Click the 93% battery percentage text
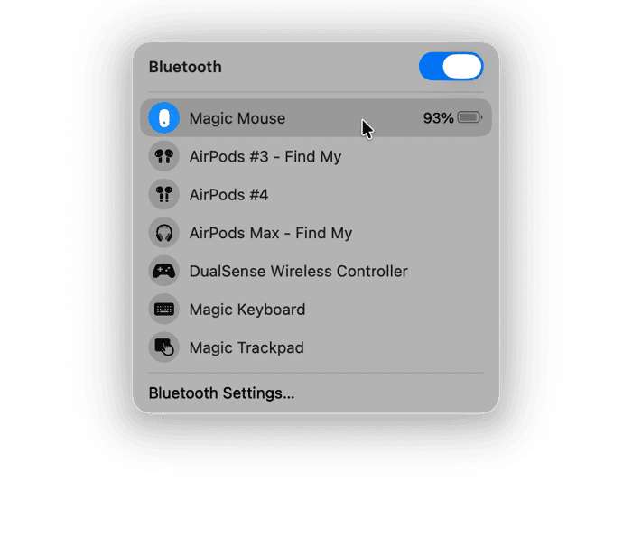Screen dimensions: 632x546 tap(438, 118)
